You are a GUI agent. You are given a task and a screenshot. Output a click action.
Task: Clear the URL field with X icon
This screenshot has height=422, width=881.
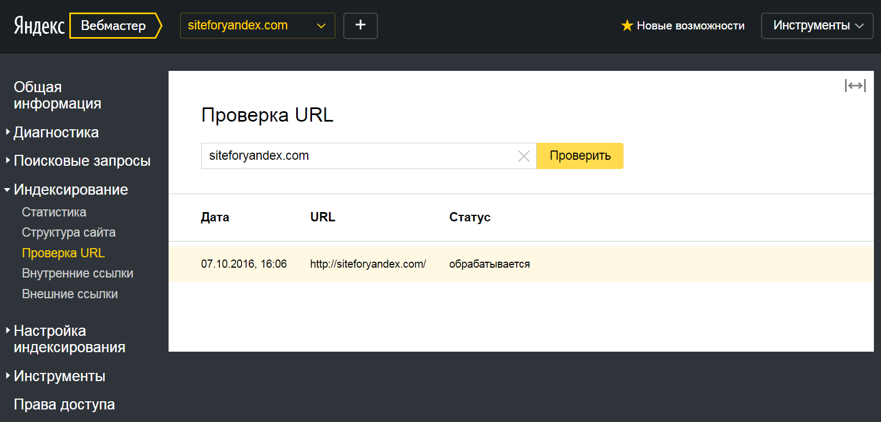pyautogui.click(x=524, y=156)
